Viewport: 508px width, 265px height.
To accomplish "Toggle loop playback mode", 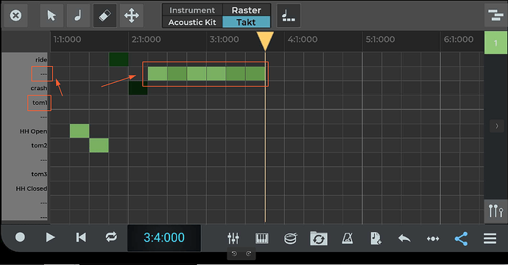I will click(111, 238).
